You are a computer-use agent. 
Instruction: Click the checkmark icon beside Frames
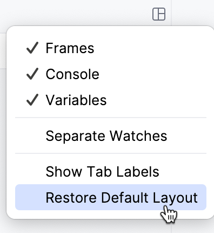click(x=32, y=48)
